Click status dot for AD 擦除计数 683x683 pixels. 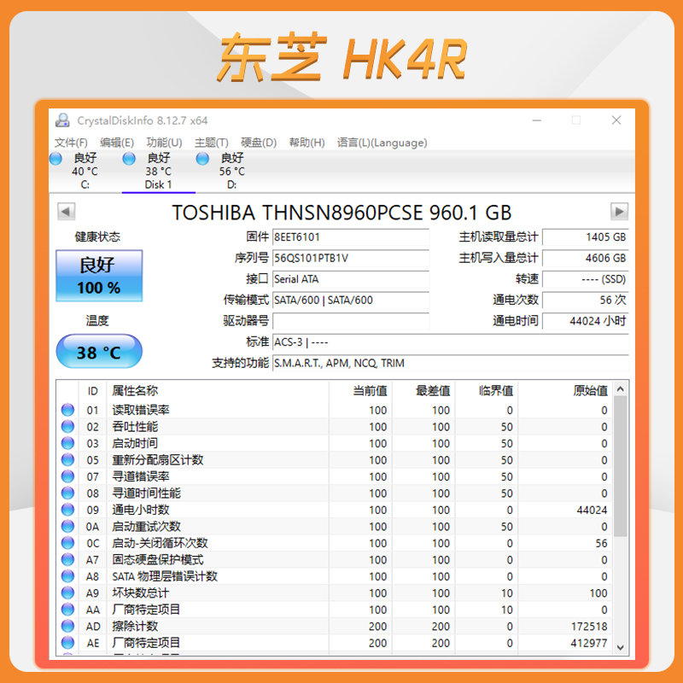coord(67,626)
